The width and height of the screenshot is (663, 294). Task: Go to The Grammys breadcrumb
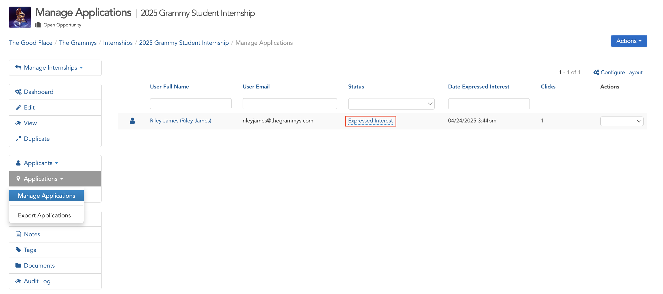pos(78,43)
